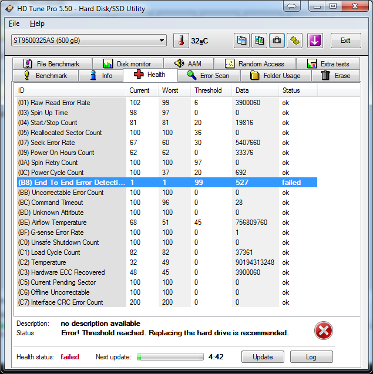Click the 90194313248 data value

pos(255,262)
